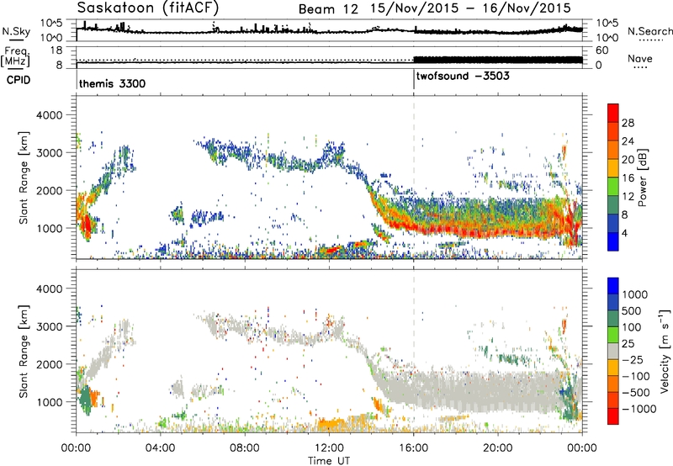Image resolution: width=673 pixels, height=466 pixels.
Task: Click the '28' tick on power colorbar
Action: (628, 123)
